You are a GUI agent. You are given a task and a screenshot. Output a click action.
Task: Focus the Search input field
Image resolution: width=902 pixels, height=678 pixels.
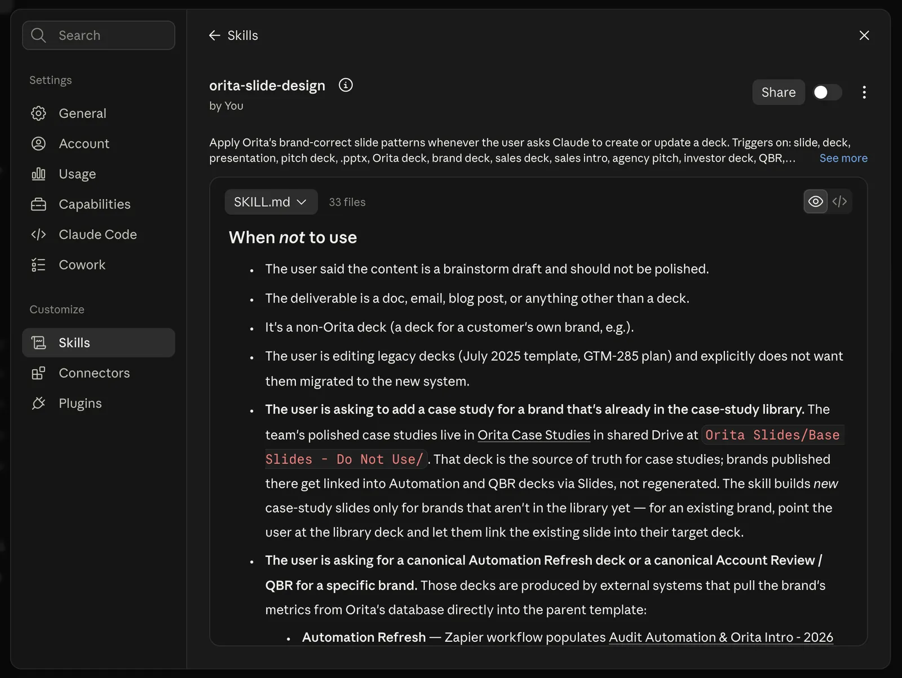[x=99, y=36]
